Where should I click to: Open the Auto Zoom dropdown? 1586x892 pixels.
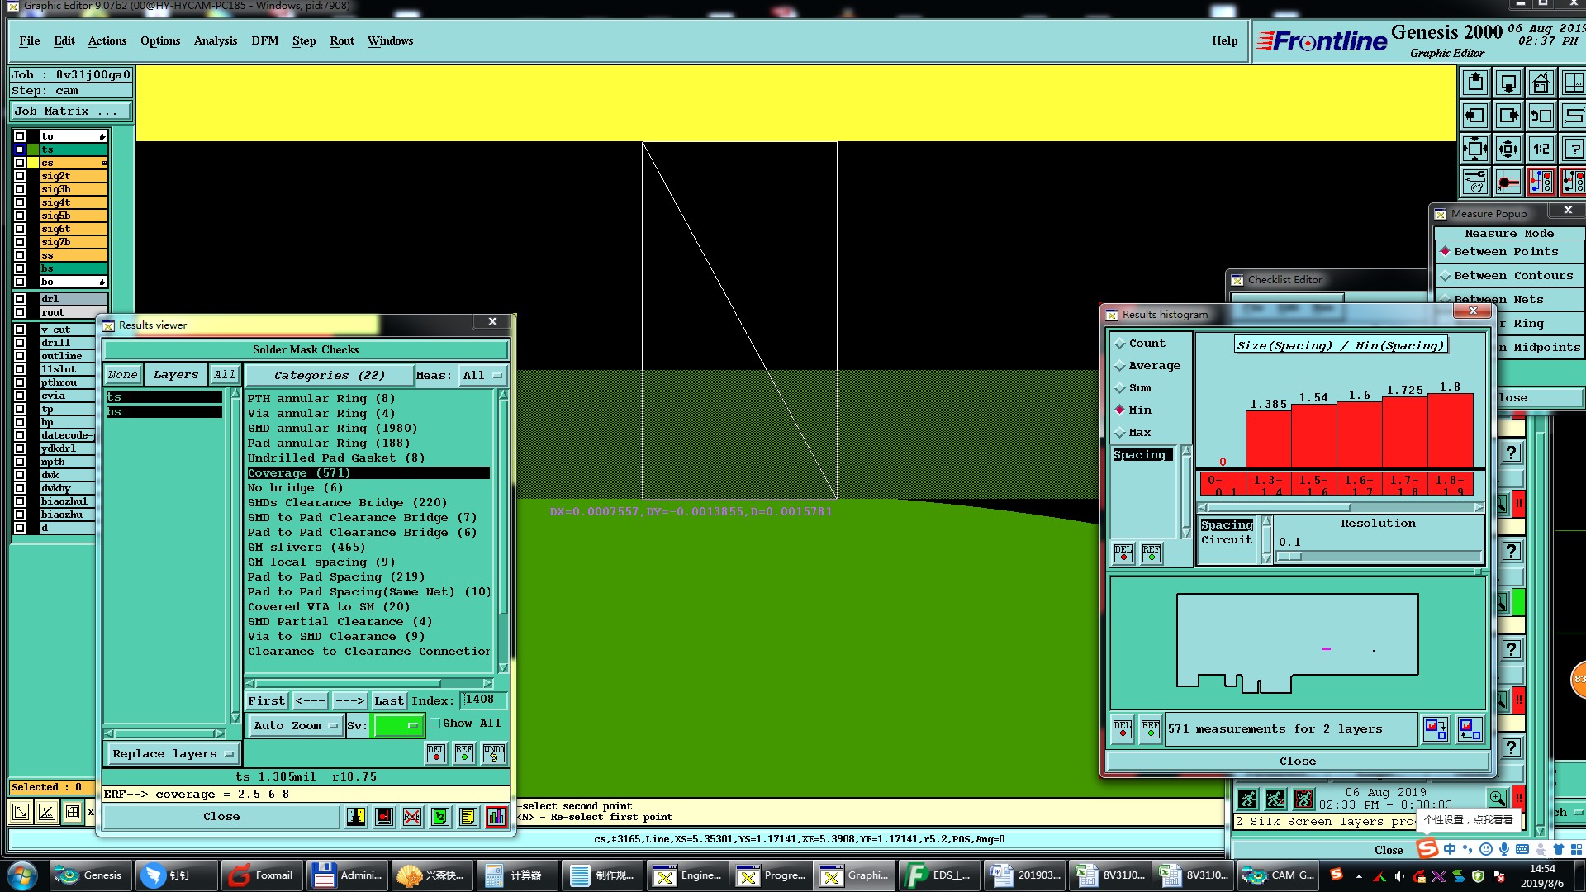click(x=295, y=725)
